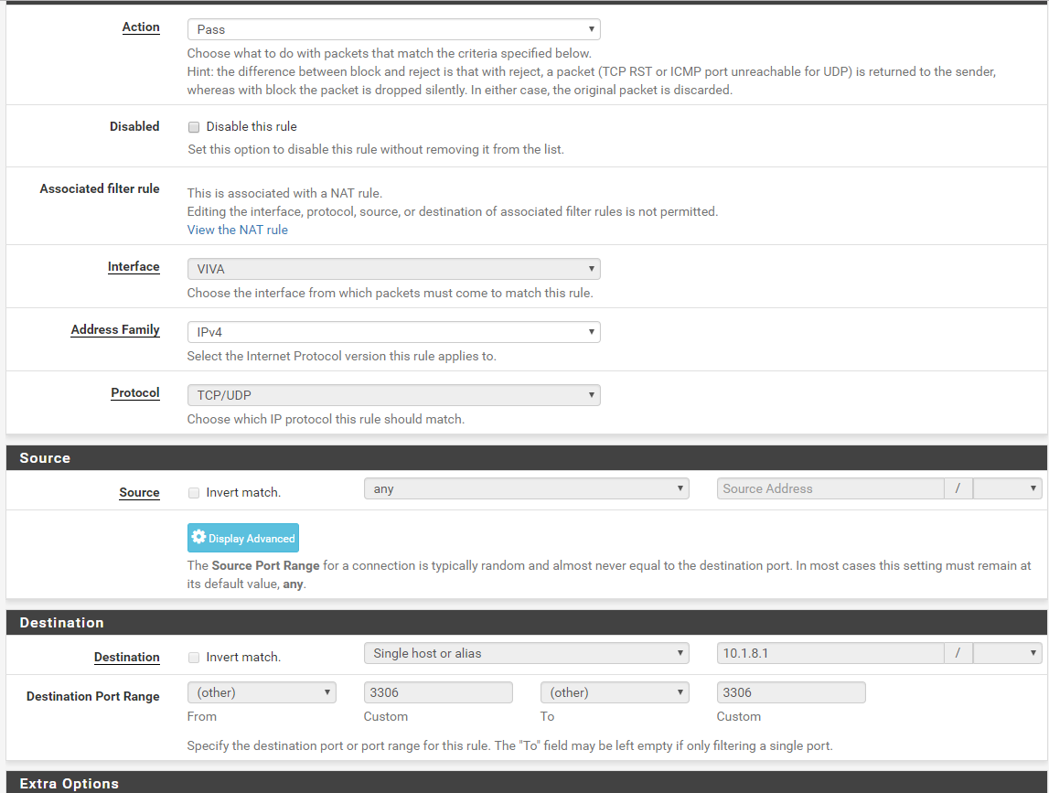Click the gear icon on Display Advanced
The image size is (1049, 793).
tap(198, 538)
